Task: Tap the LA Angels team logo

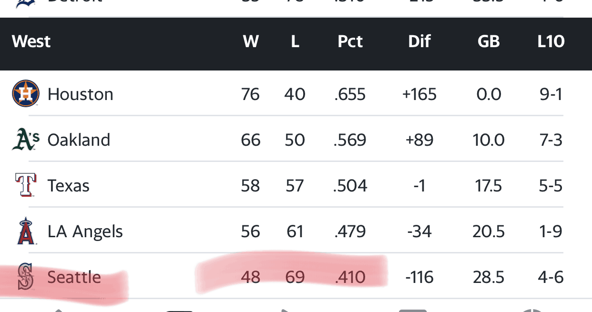Action: click(x=26, y=231)
